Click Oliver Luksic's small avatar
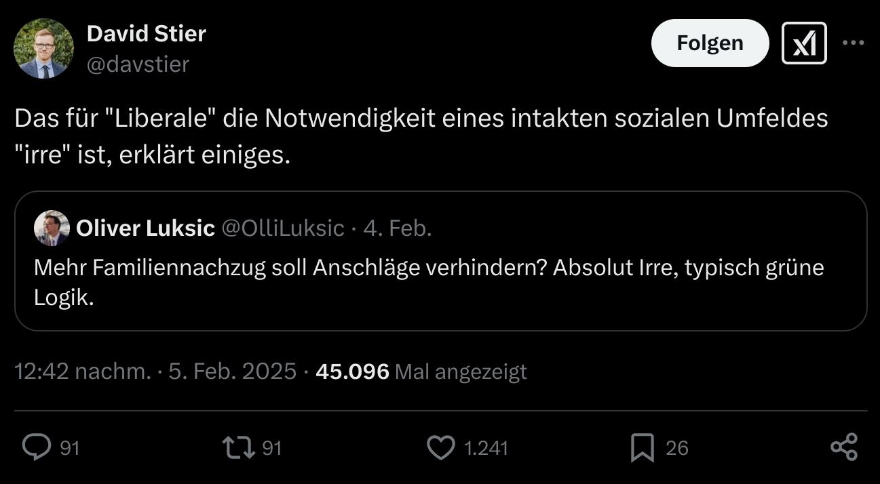The height and width of the screenshot is (484, 880). point(52,228)
